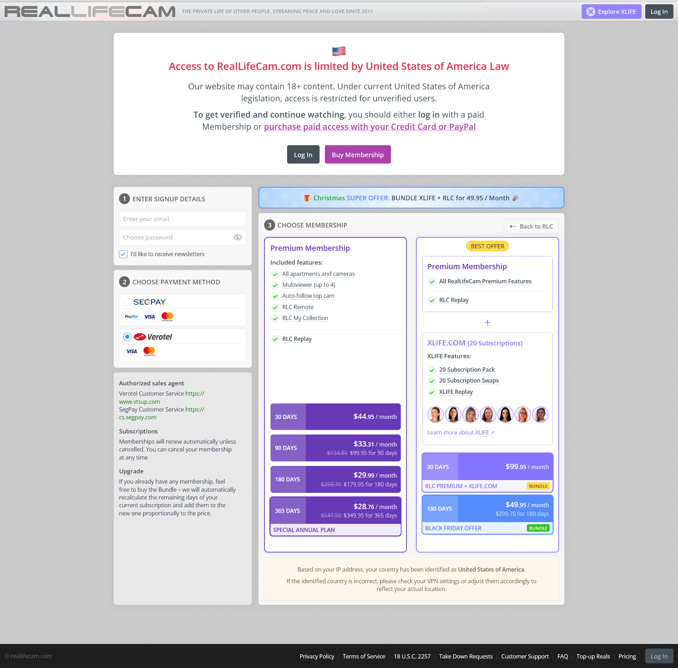Open Pricing in the footer
Image resolution: width=678 pixels, height=668 pixels.
[627, 656]
